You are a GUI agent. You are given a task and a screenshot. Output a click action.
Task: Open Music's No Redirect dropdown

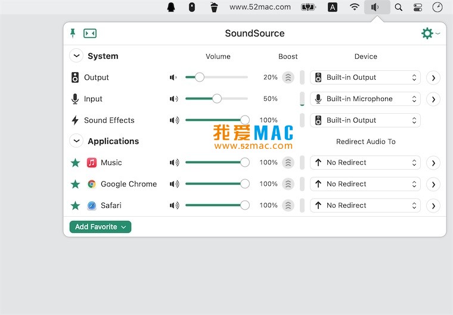tap(365, 163)
